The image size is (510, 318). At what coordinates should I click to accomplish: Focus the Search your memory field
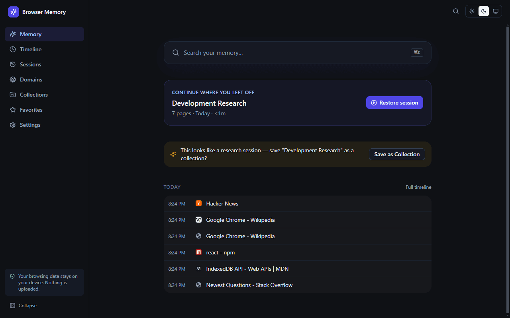297,53
